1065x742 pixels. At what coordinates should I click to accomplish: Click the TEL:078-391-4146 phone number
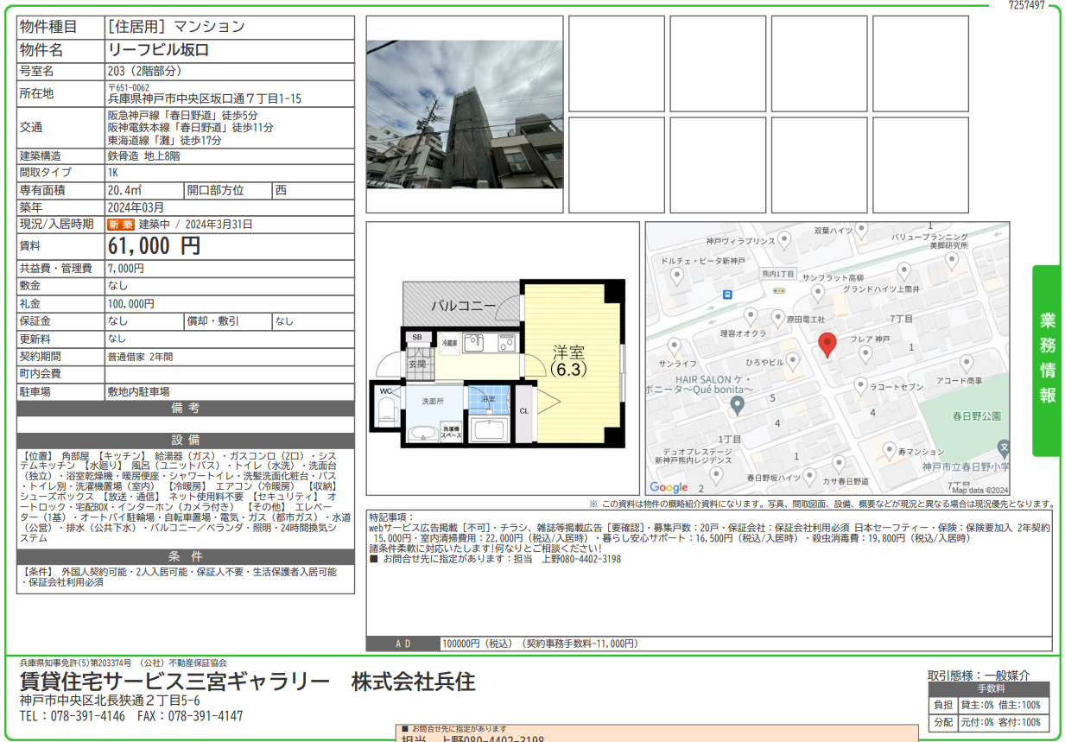coord(73,716)
